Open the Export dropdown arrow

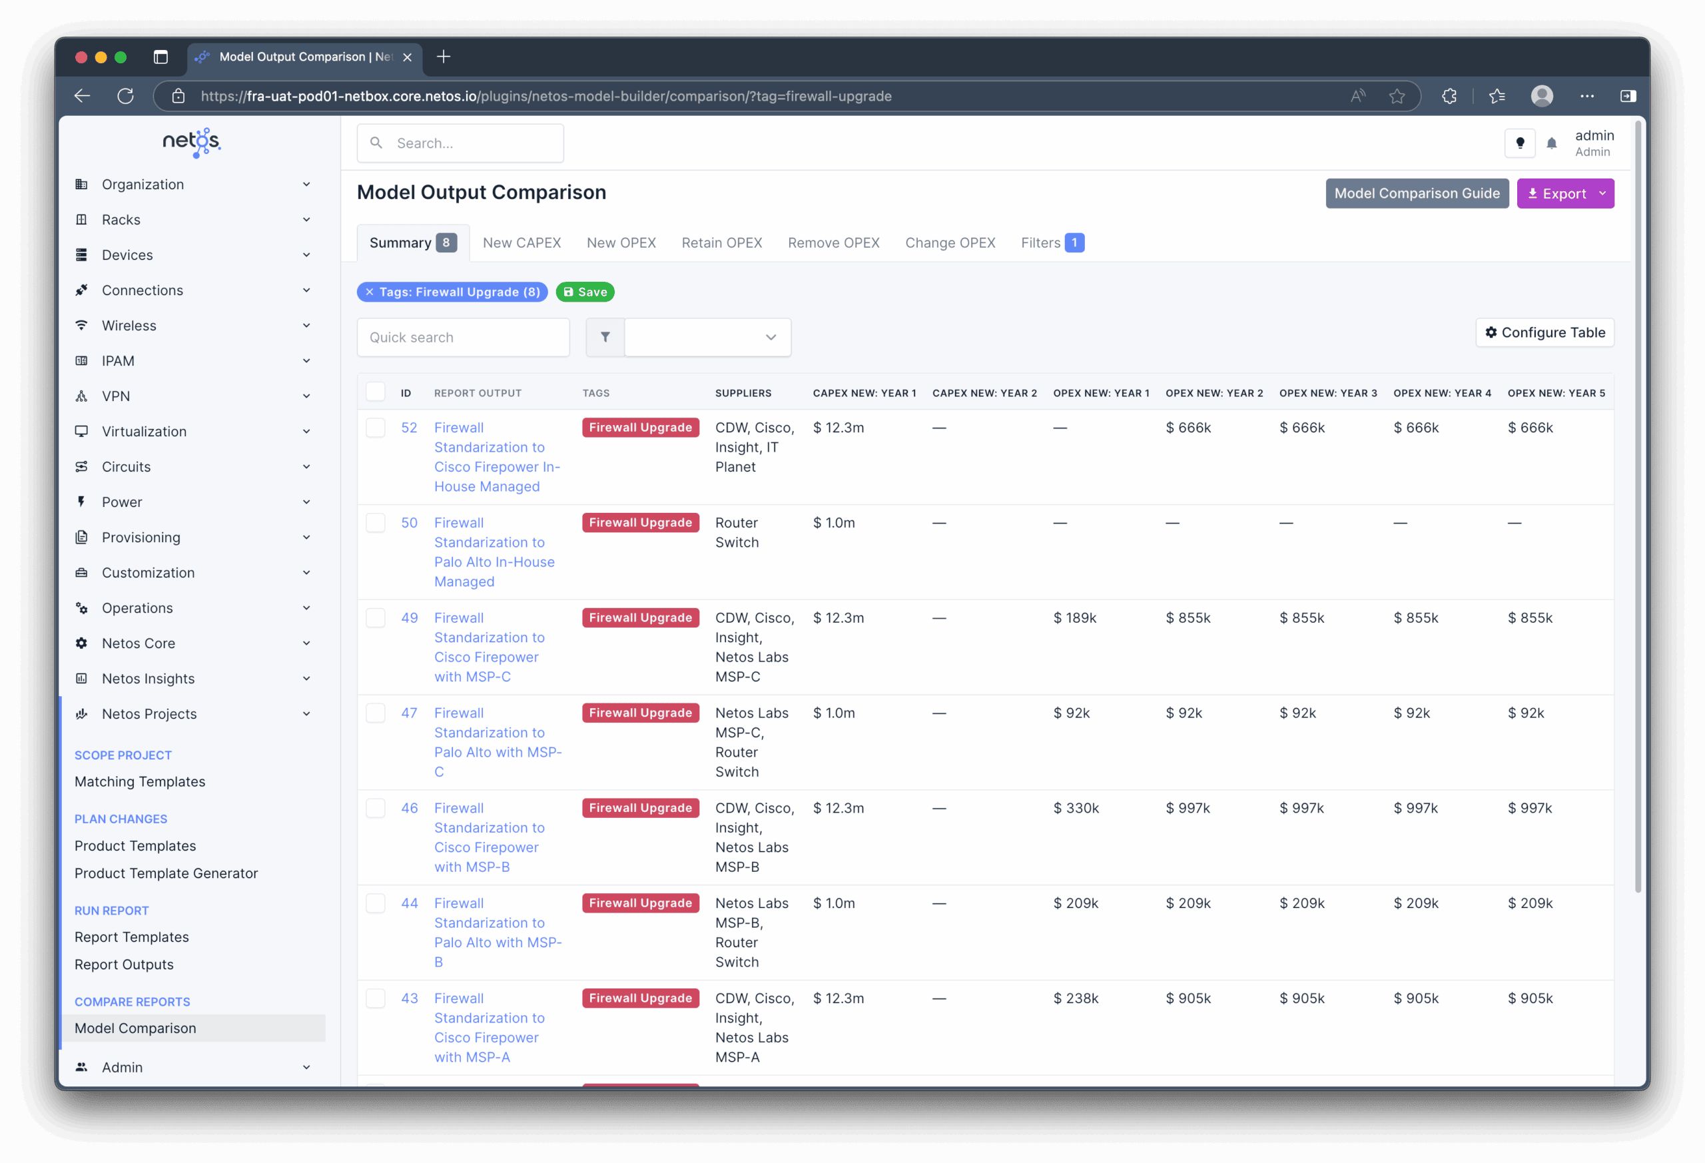(1602, 194)
